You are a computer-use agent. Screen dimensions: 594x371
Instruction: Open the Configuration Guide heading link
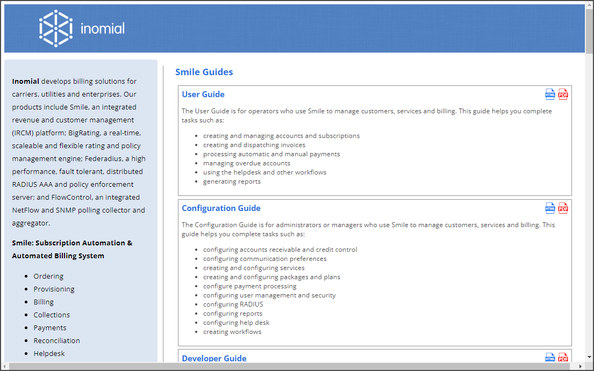(x=221, y=208)
